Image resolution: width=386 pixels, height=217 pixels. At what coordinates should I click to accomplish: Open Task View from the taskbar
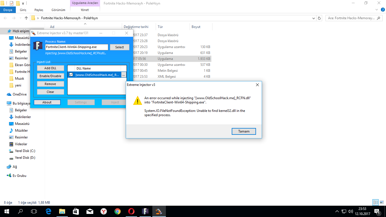(x=34, y=211)
